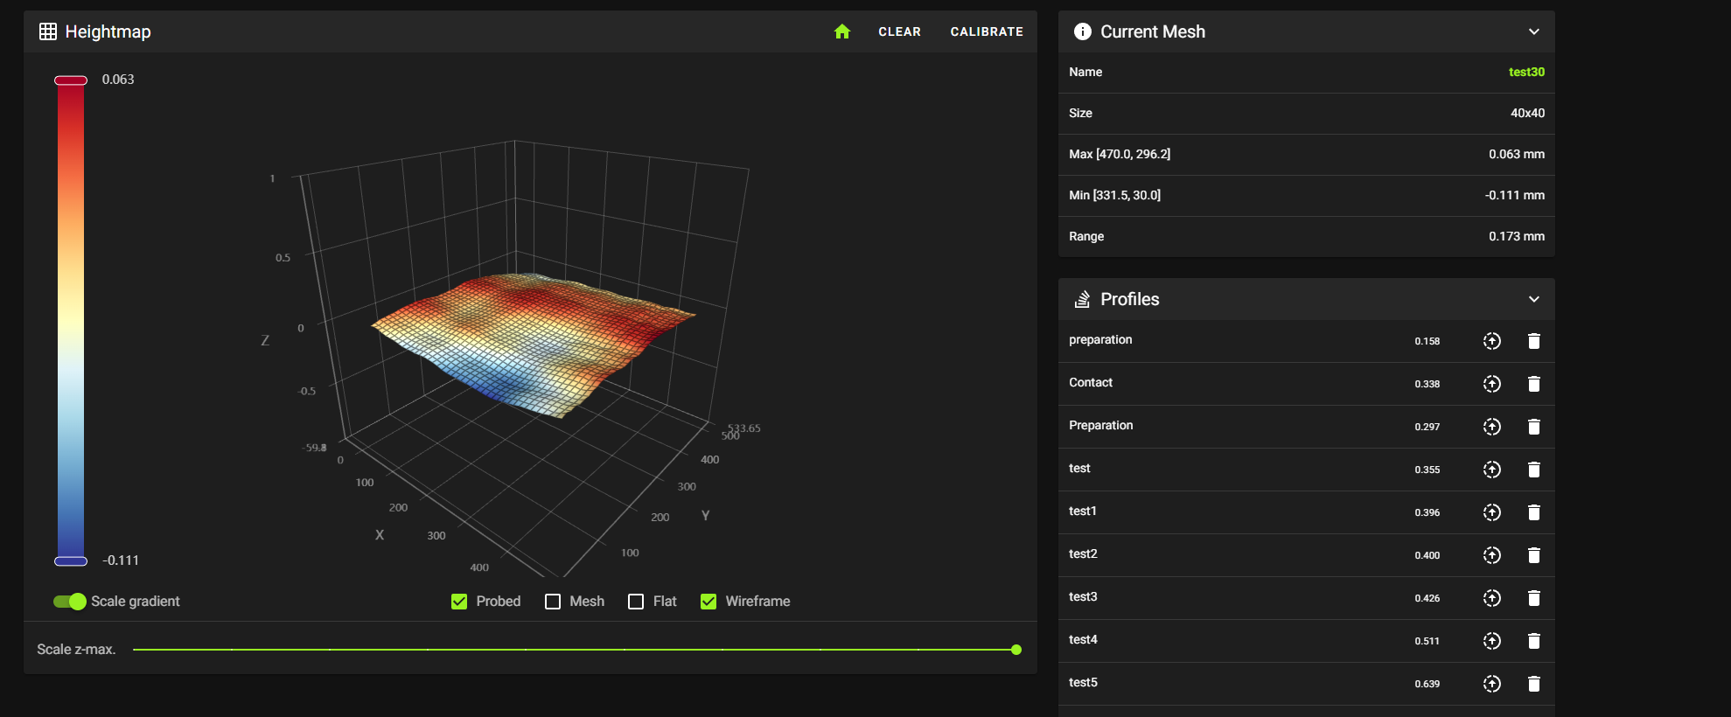Click the lower blue gradient scale handle
Image resolution: width=1731 pixels, height=717 pixels.
(71, 561)
